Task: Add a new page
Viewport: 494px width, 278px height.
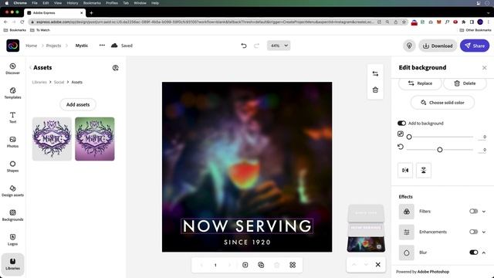Action: pos(245,265)
